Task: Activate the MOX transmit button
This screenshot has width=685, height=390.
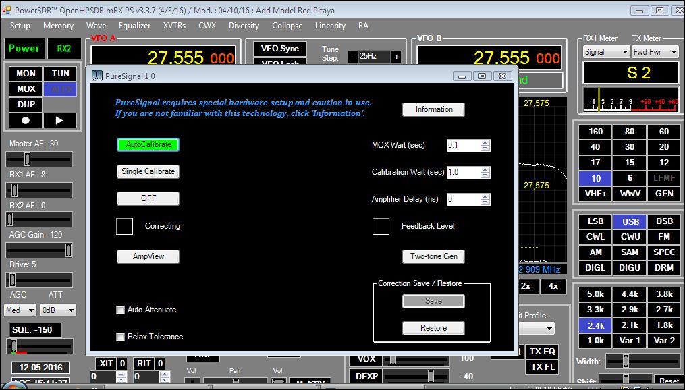Action: coord(26,89)
